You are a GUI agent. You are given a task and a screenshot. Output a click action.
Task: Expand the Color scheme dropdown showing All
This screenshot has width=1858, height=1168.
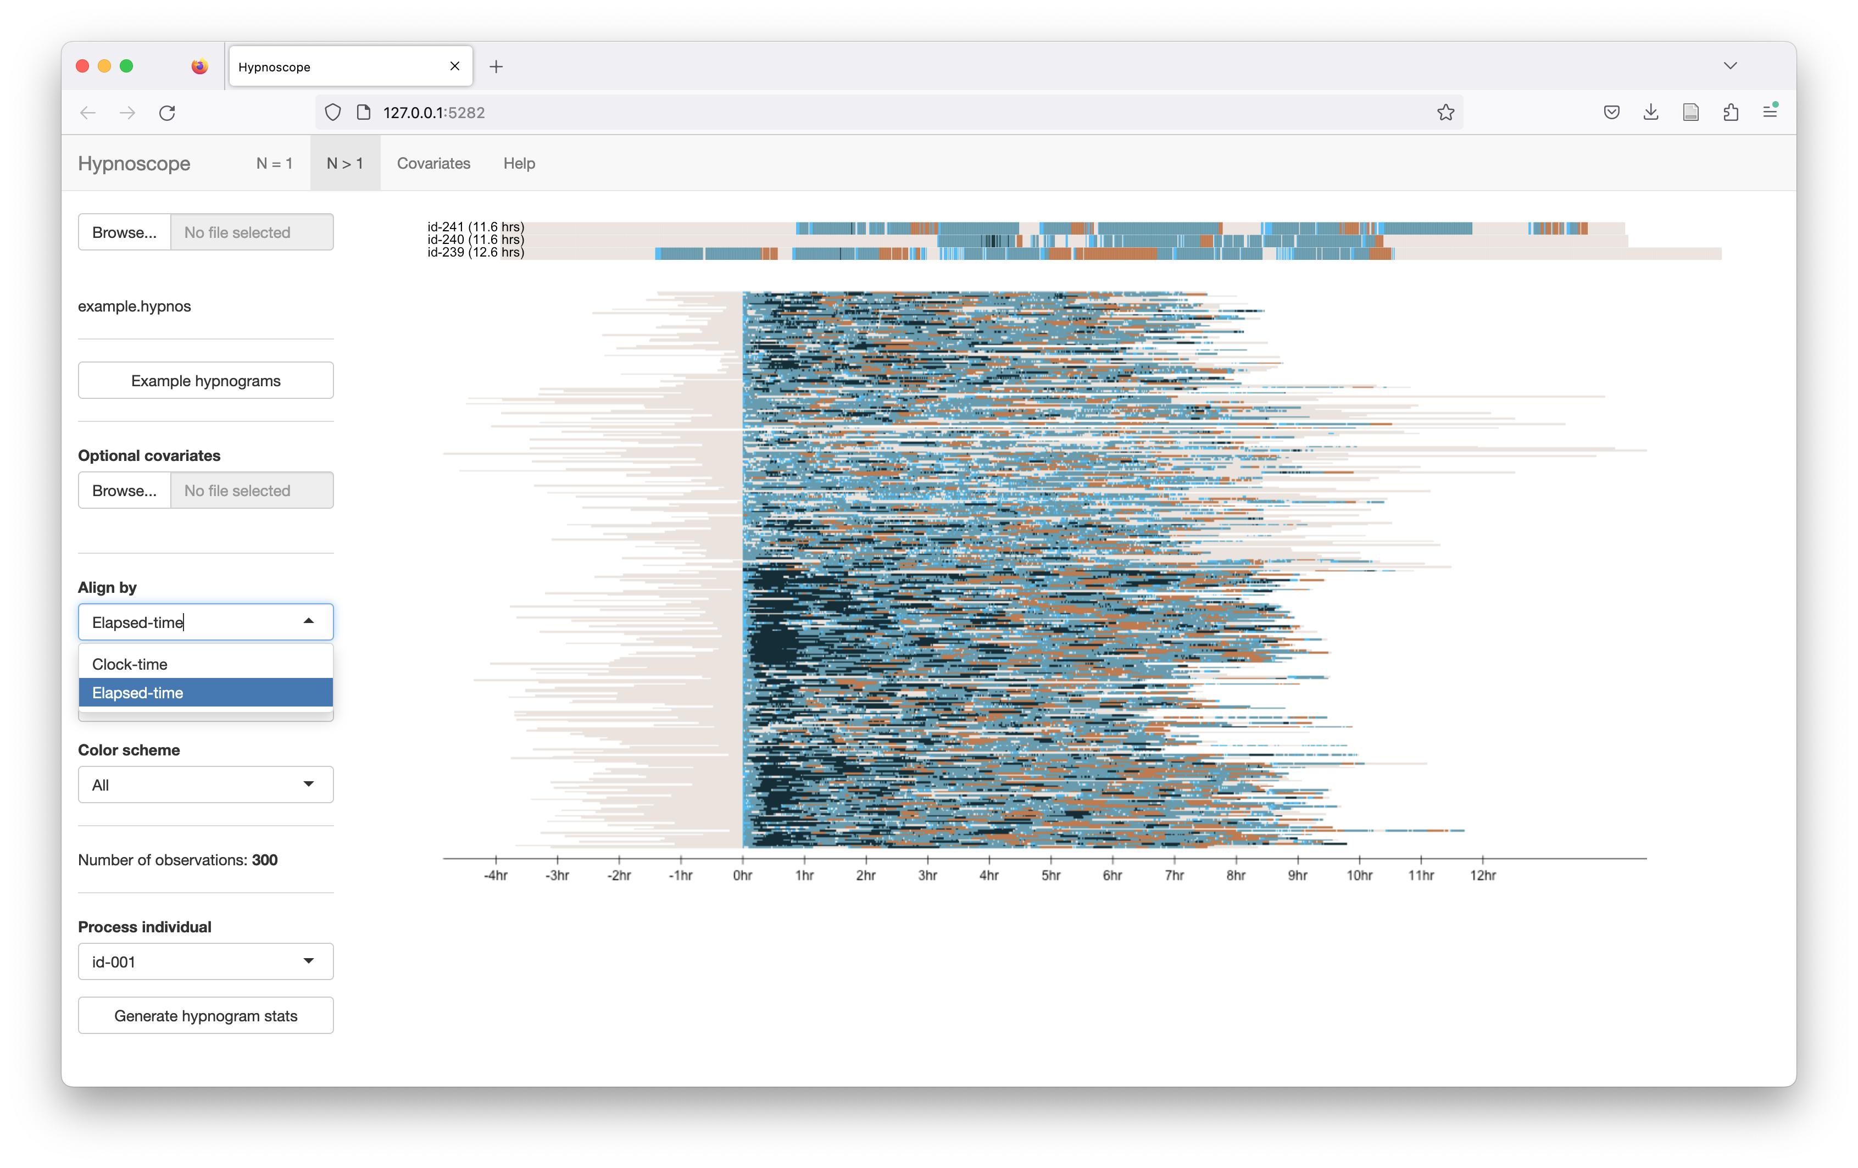click(x=205, y=785)
